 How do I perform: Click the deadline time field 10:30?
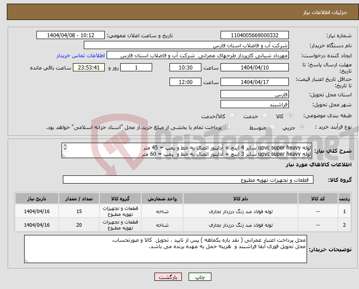pos(185,67)
